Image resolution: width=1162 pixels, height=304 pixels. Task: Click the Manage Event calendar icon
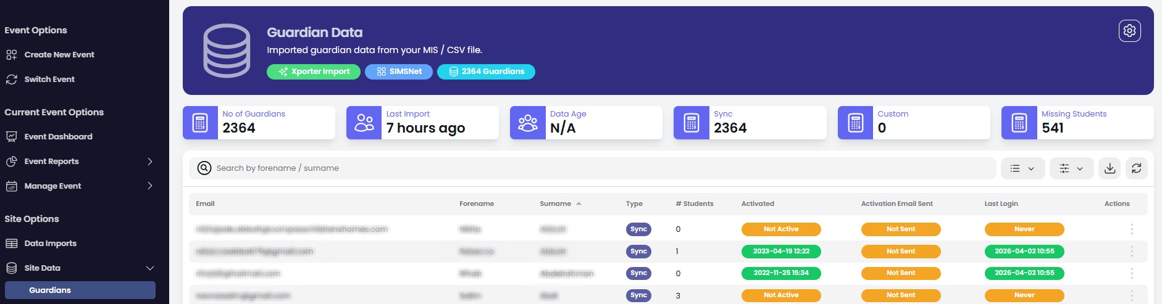[12, 186]
